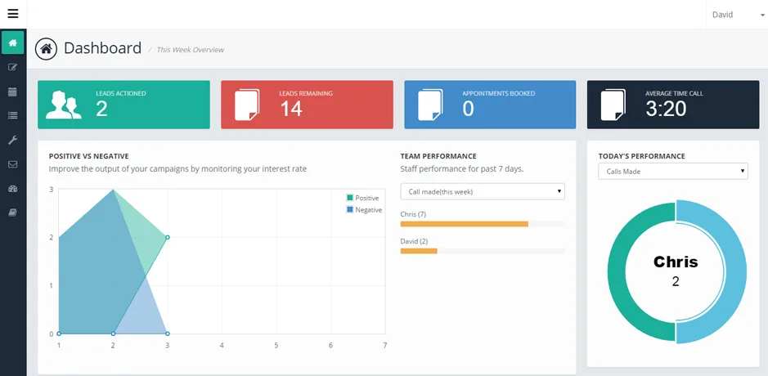Click the Appointments Booked tile

click(x=490, y=105)
